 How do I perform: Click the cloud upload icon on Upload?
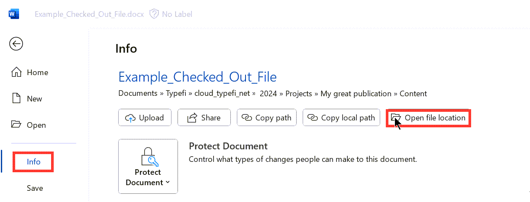tap(130, 118)
